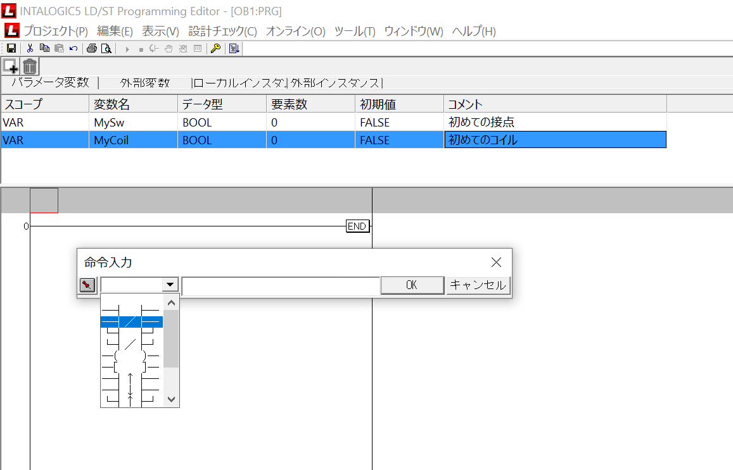The image size is (733, 470).
Task: Click the add variable plus icon
Action: 11,66
